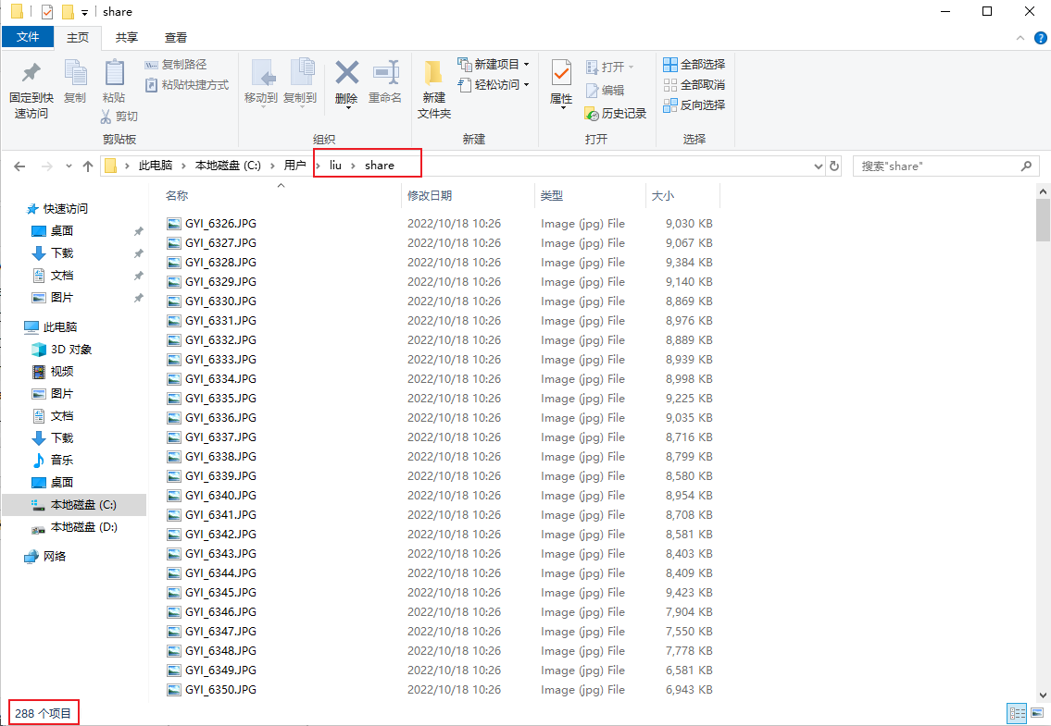Open the quick access toolbar dropdown arrow
This screenshot has width=1051, height=726.
pos(84,13)
